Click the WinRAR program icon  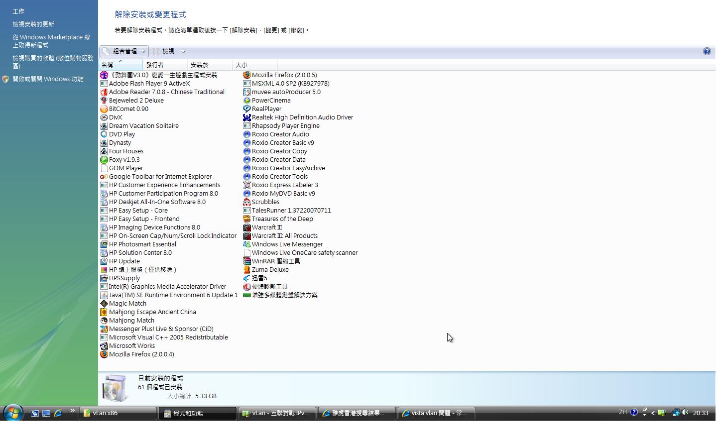(x=246, y=261)
